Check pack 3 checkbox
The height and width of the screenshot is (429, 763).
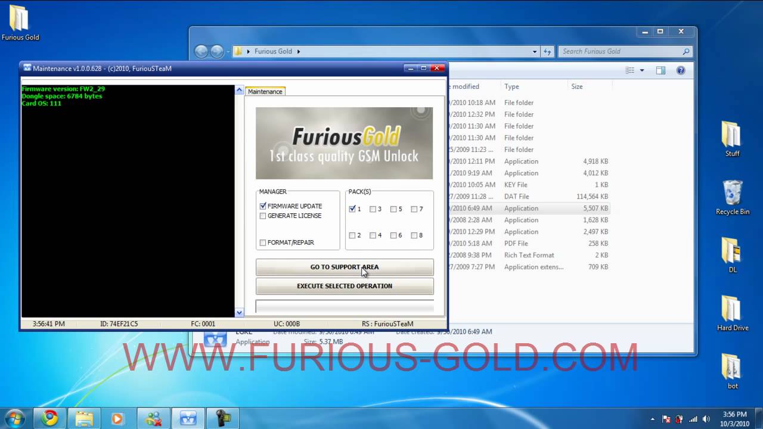click(x=373, y=209)
